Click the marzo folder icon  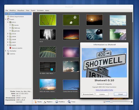click(13, 25)
